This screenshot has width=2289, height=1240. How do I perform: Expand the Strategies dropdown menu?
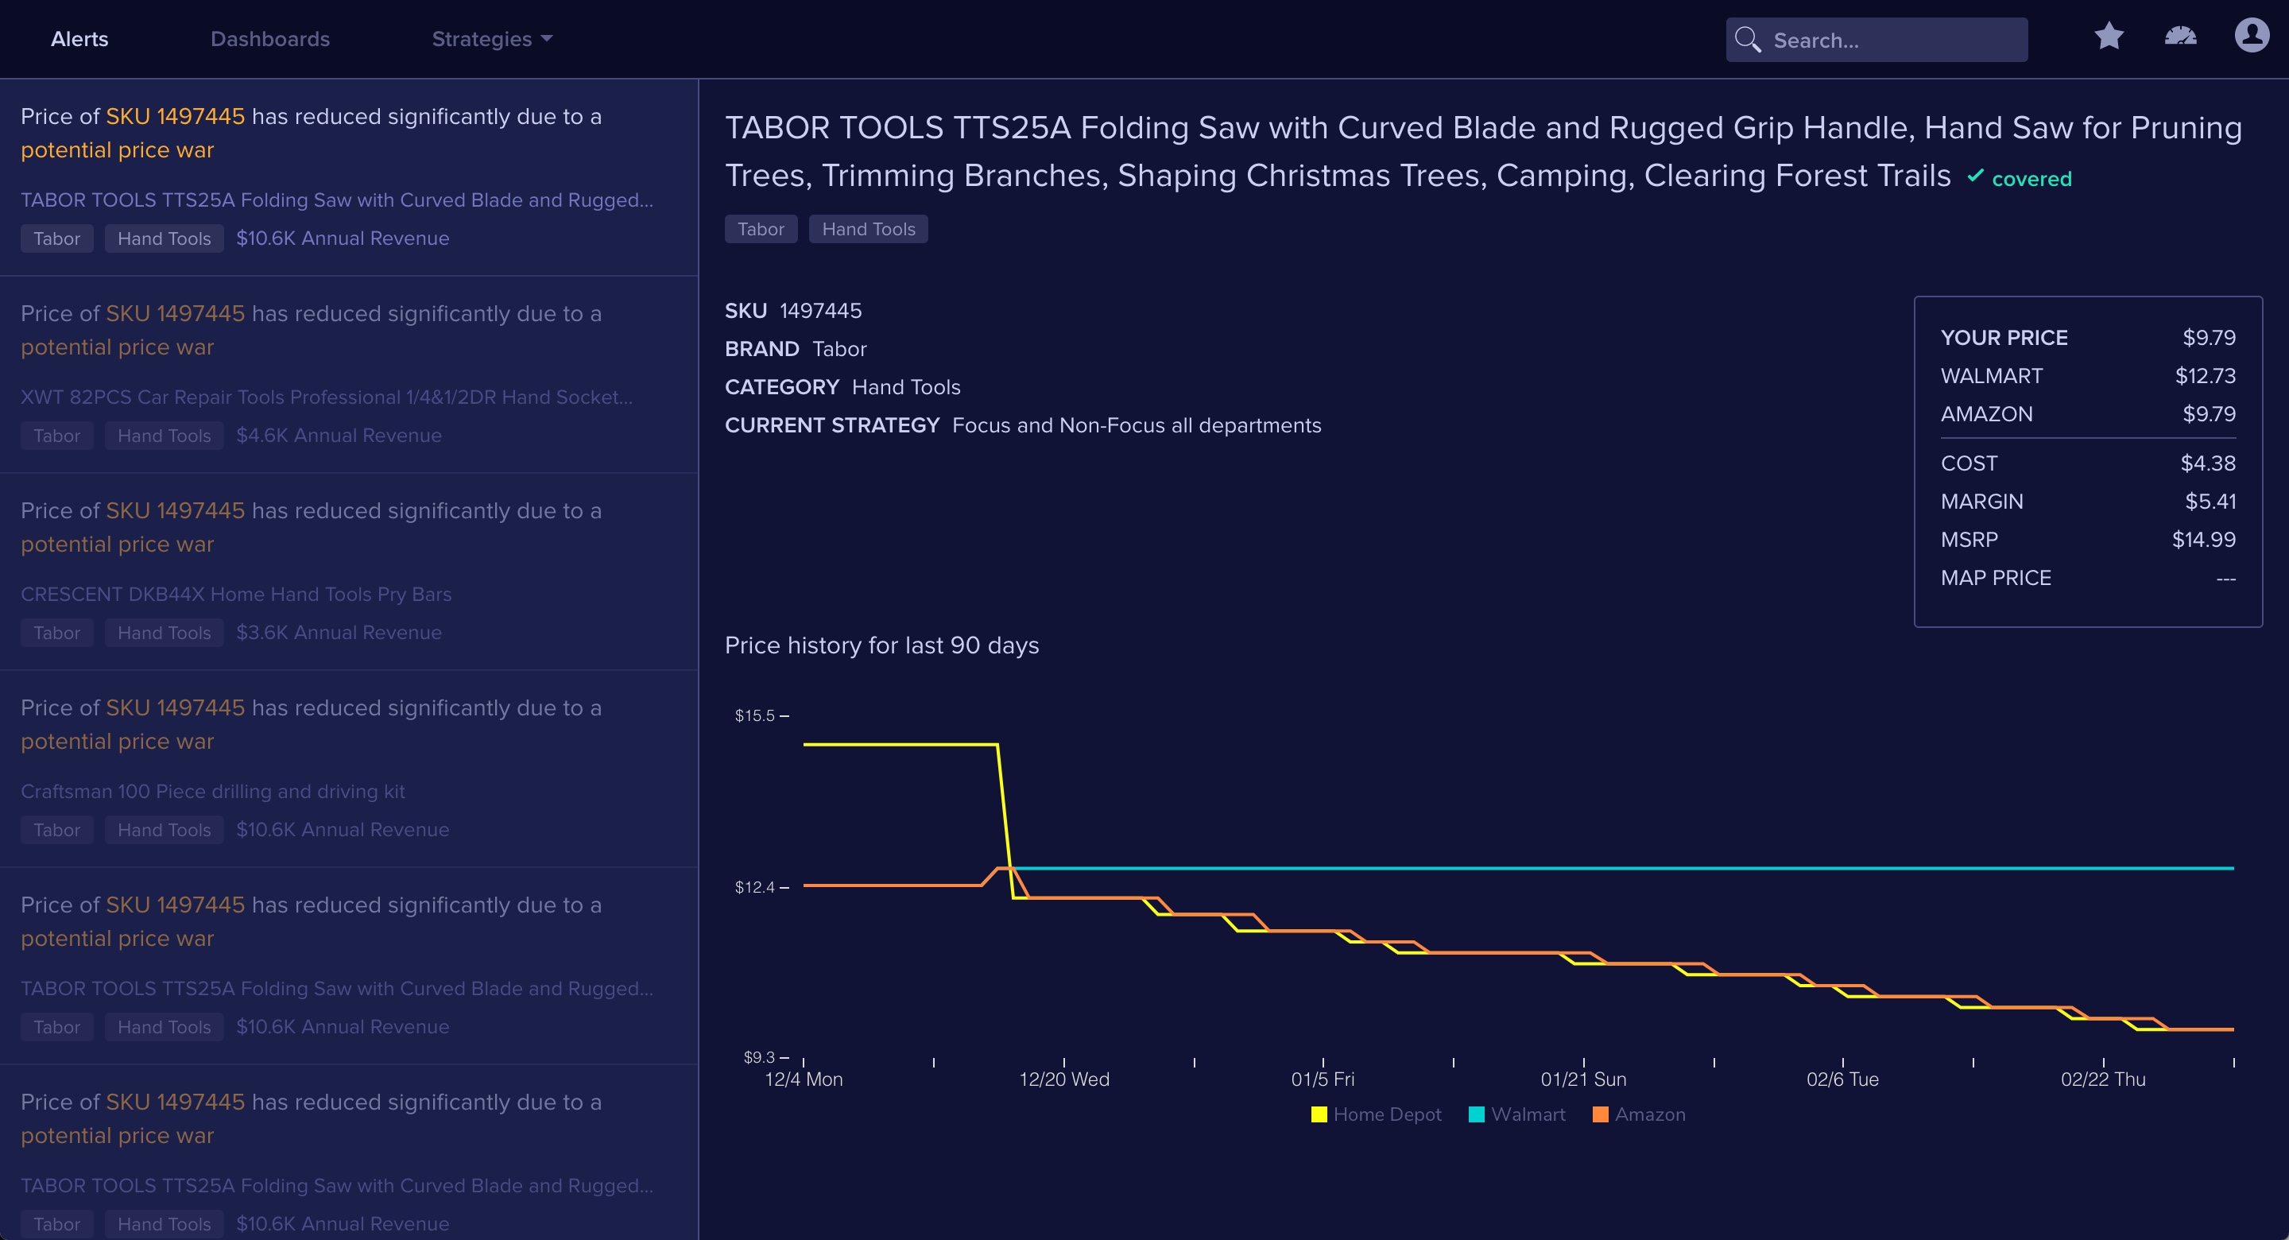point(492,39)
